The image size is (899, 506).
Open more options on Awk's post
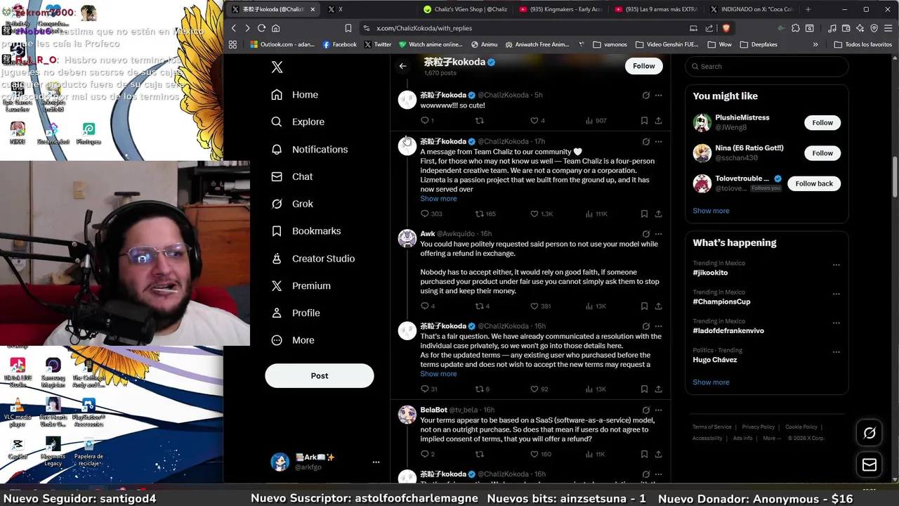point(658,234)
